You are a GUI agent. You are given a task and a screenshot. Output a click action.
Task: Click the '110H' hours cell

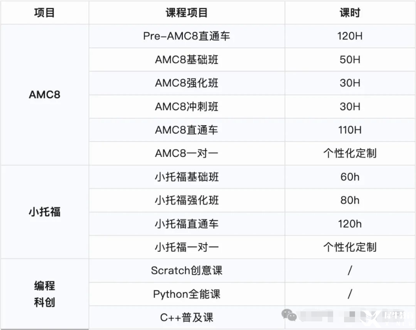tap(350, 130)
